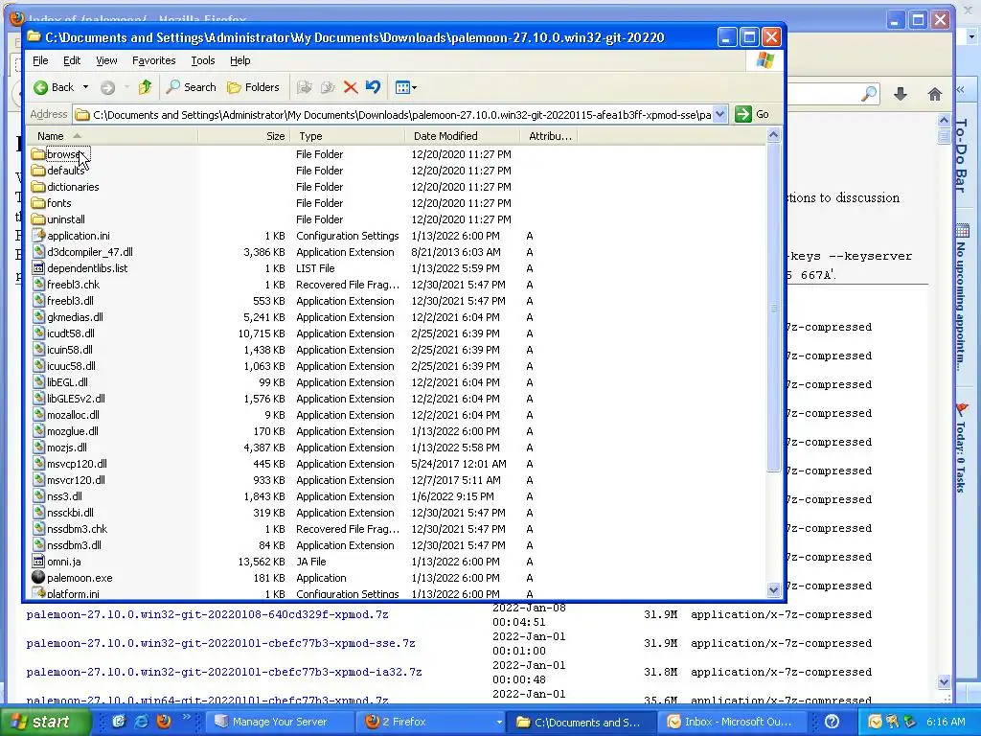Select the libGLESv2.dll file name

tap(76, 399)
